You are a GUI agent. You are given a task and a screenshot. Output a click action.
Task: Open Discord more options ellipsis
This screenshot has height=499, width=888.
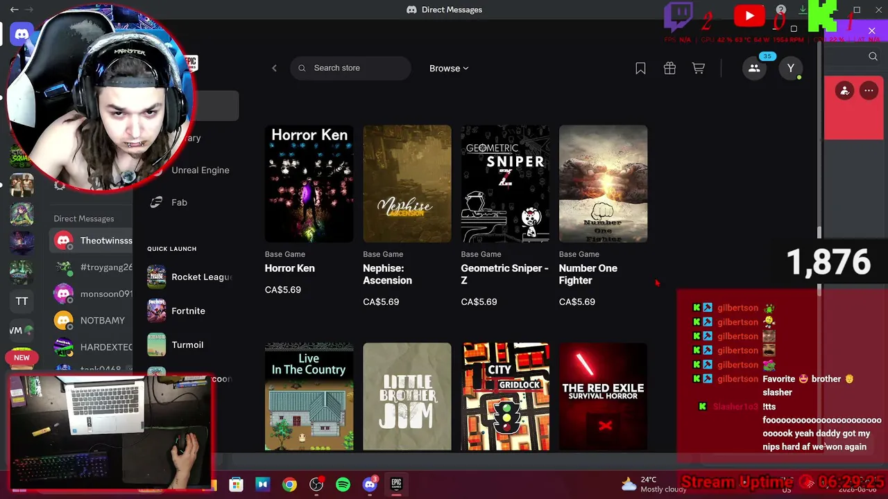coord(869,91)
